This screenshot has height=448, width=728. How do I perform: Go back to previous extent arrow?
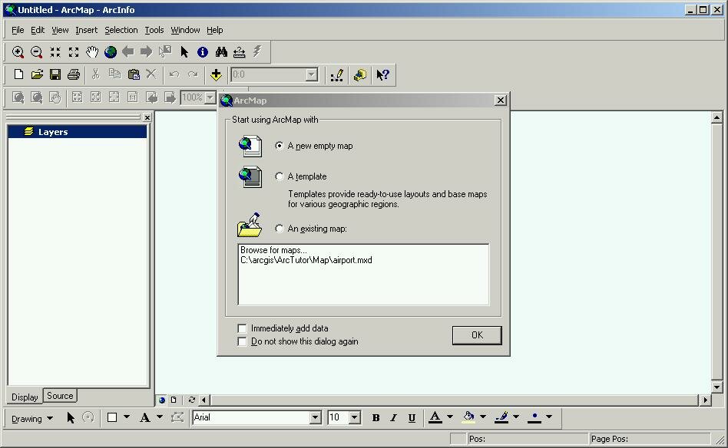pyautogui.click(x=128, y=52)
